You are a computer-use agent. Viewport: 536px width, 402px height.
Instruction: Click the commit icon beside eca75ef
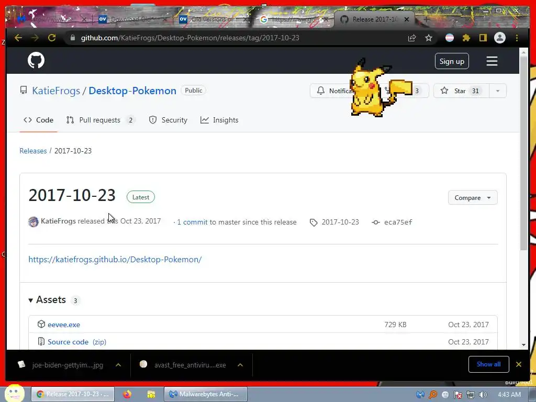tap(376, 222)
